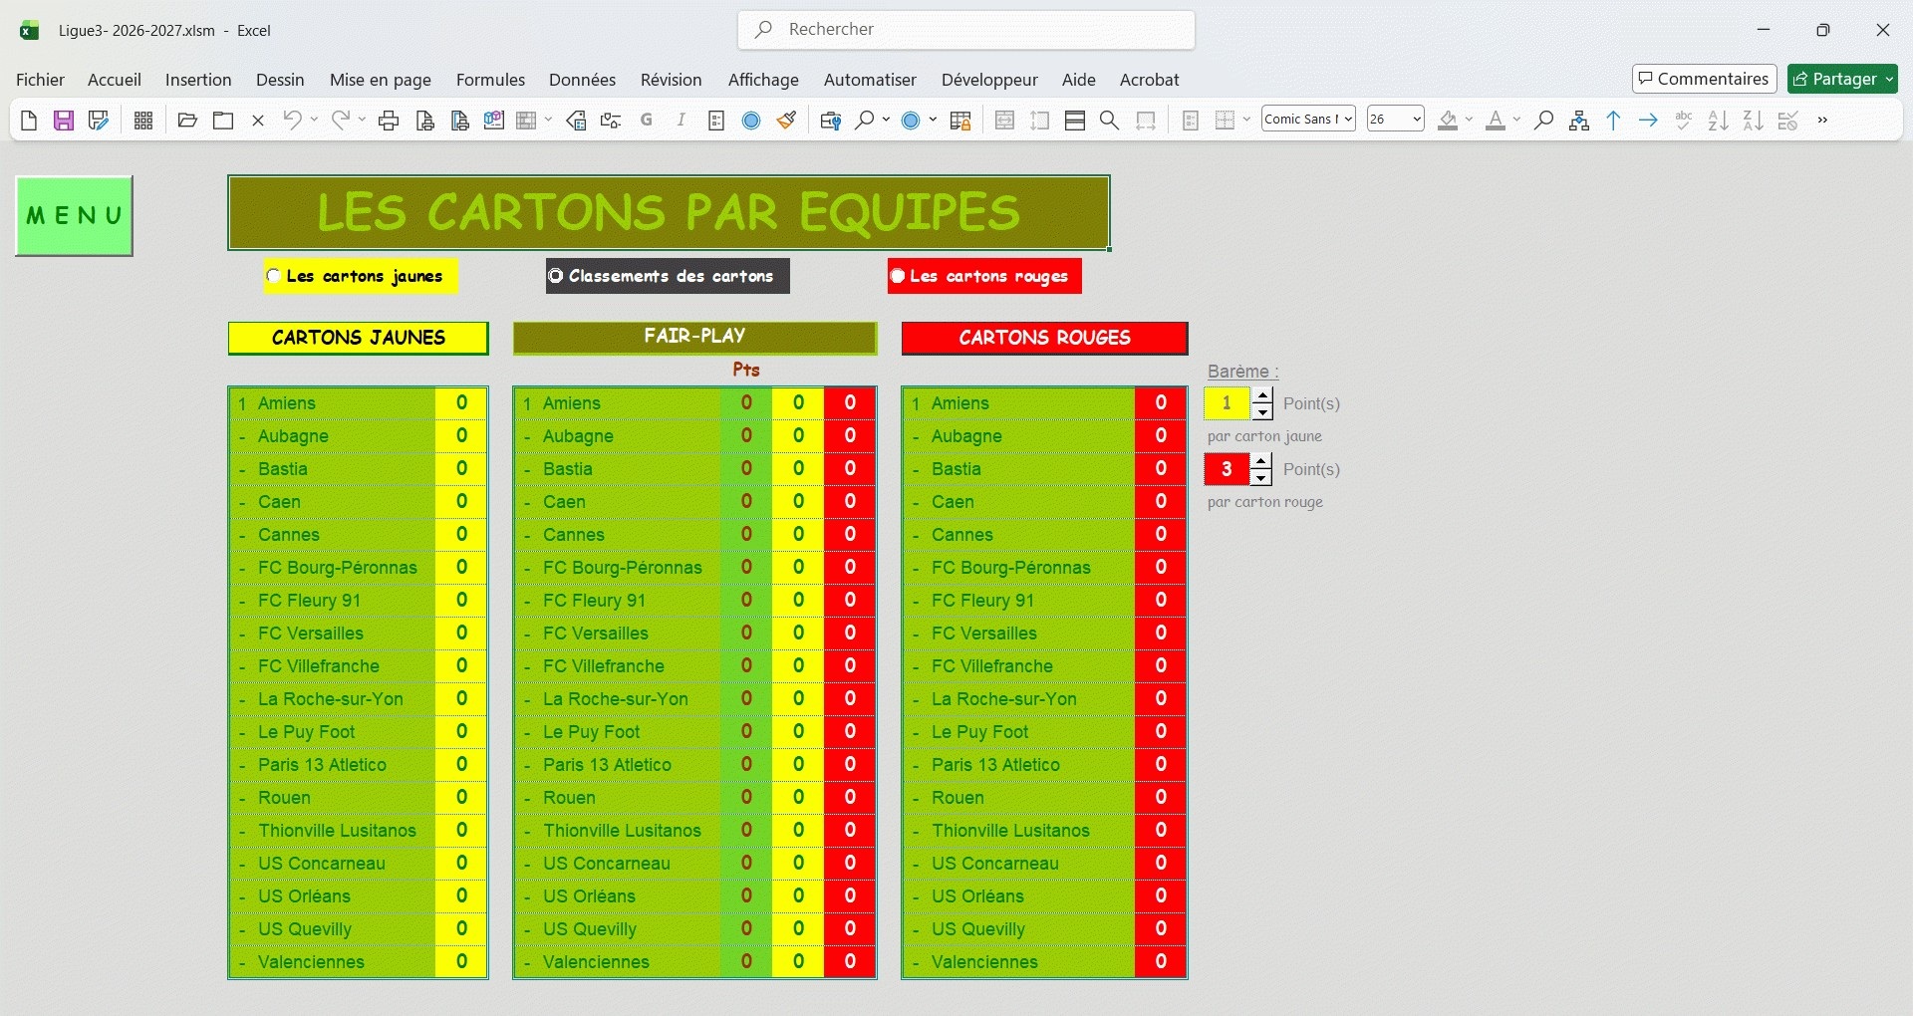The height and width of the screenshot is (1016, 1913).
Task: Click the Rechercher search box
Action: [x=966, y=30]
